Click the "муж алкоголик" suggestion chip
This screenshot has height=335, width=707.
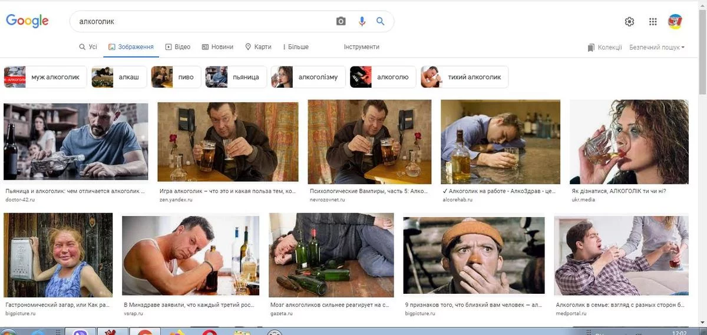[45, 77]
